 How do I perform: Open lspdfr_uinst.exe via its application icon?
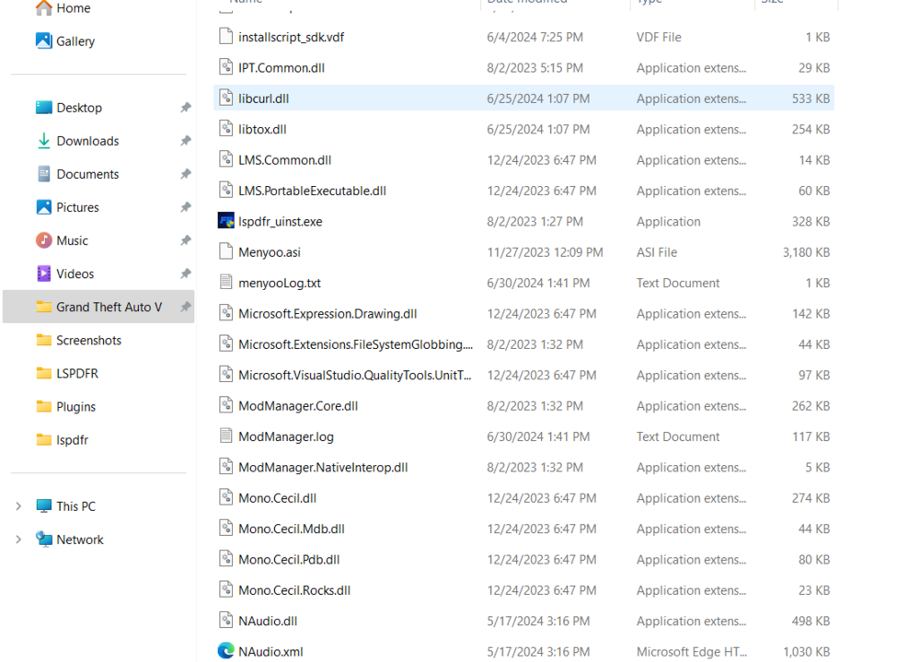click(226, 221)
